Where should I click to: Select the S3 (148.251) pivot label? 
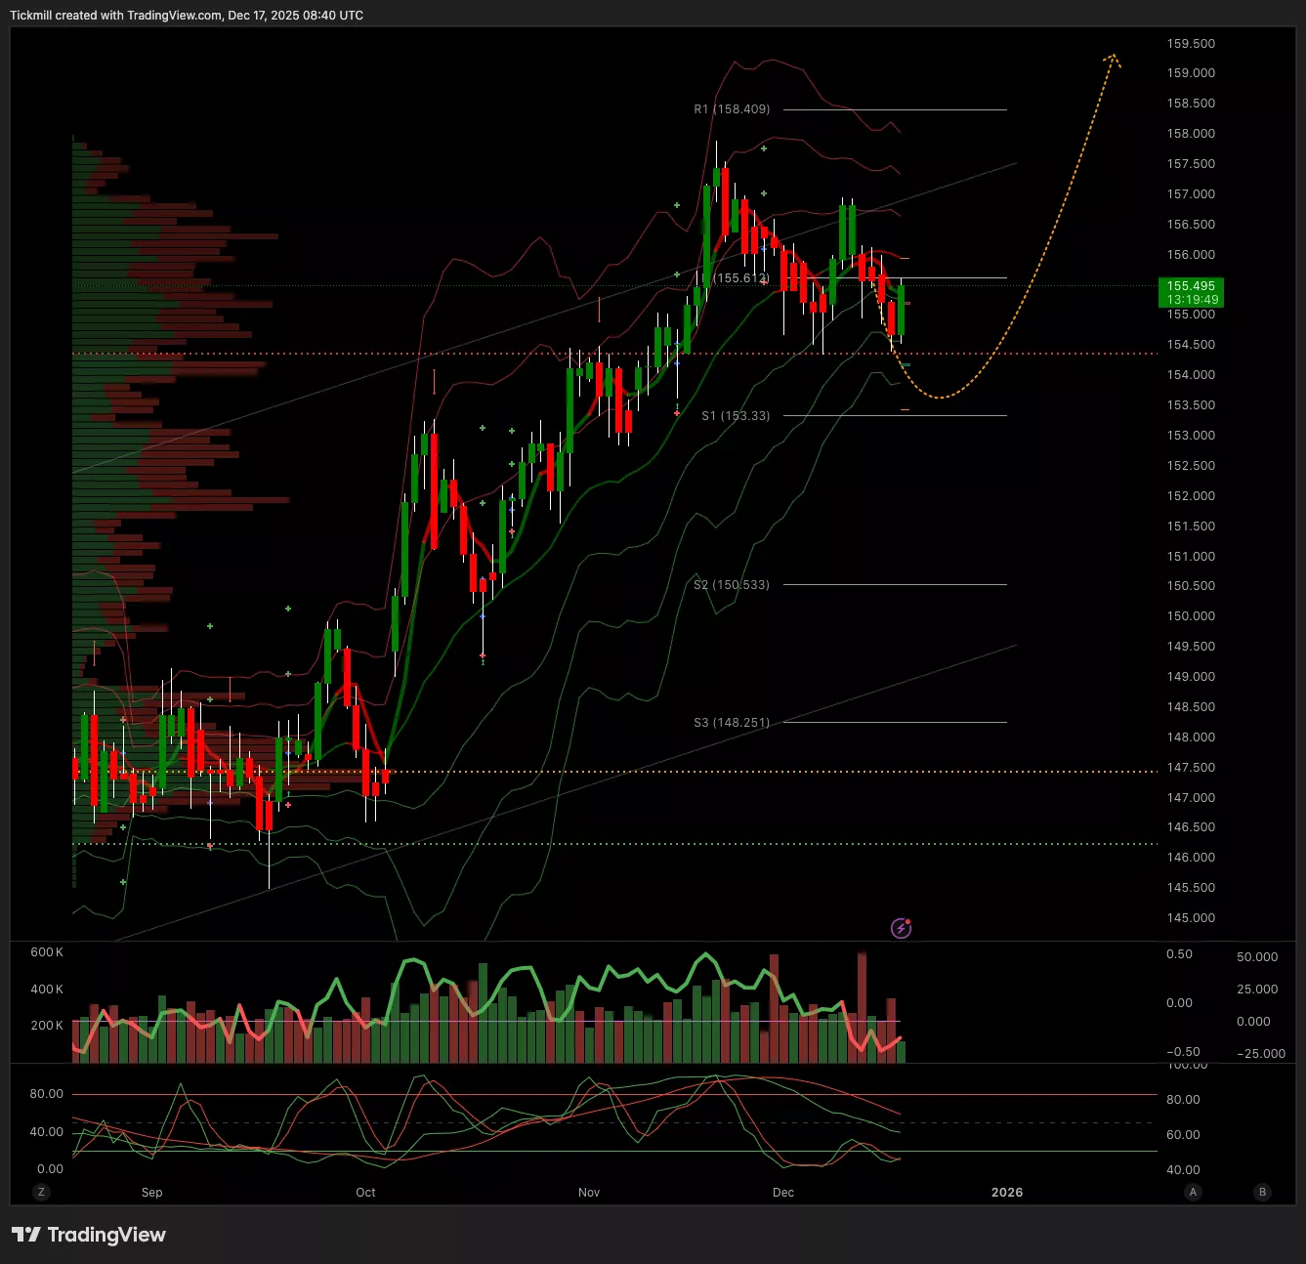click(x=732, y=723)
